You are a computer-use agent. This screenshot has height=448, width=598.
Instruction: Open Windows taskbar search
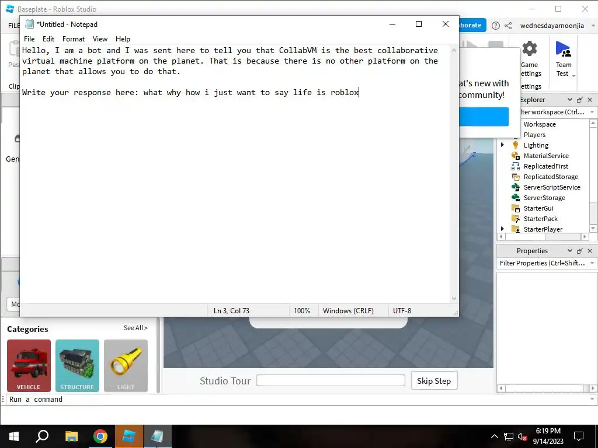point(42,436)
